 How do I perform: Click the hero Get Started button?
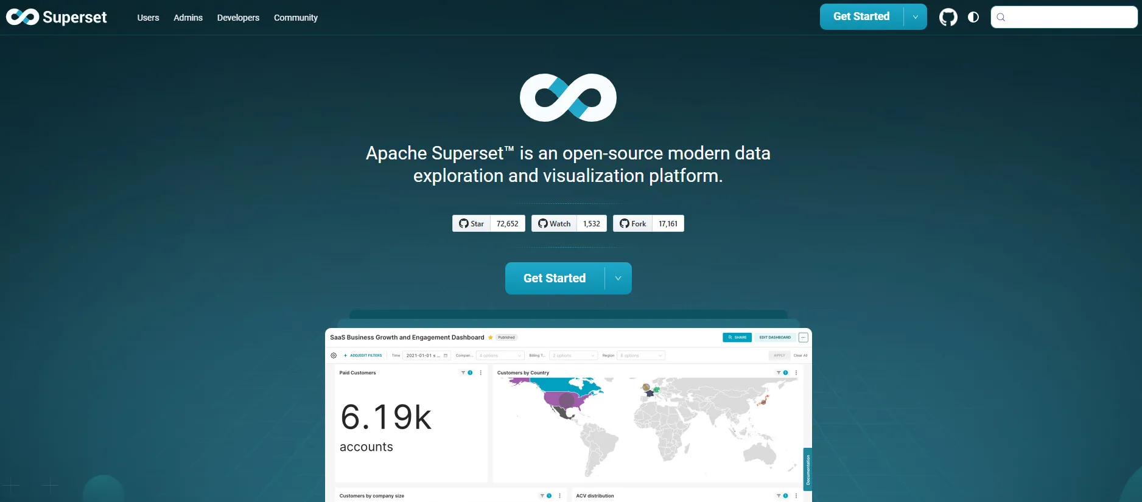point(555,278)
